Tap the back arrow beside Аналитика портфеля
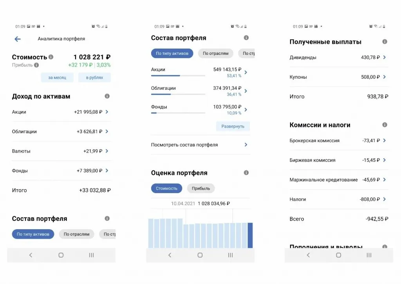Screen dimensions: 401x284 (18, 39)
